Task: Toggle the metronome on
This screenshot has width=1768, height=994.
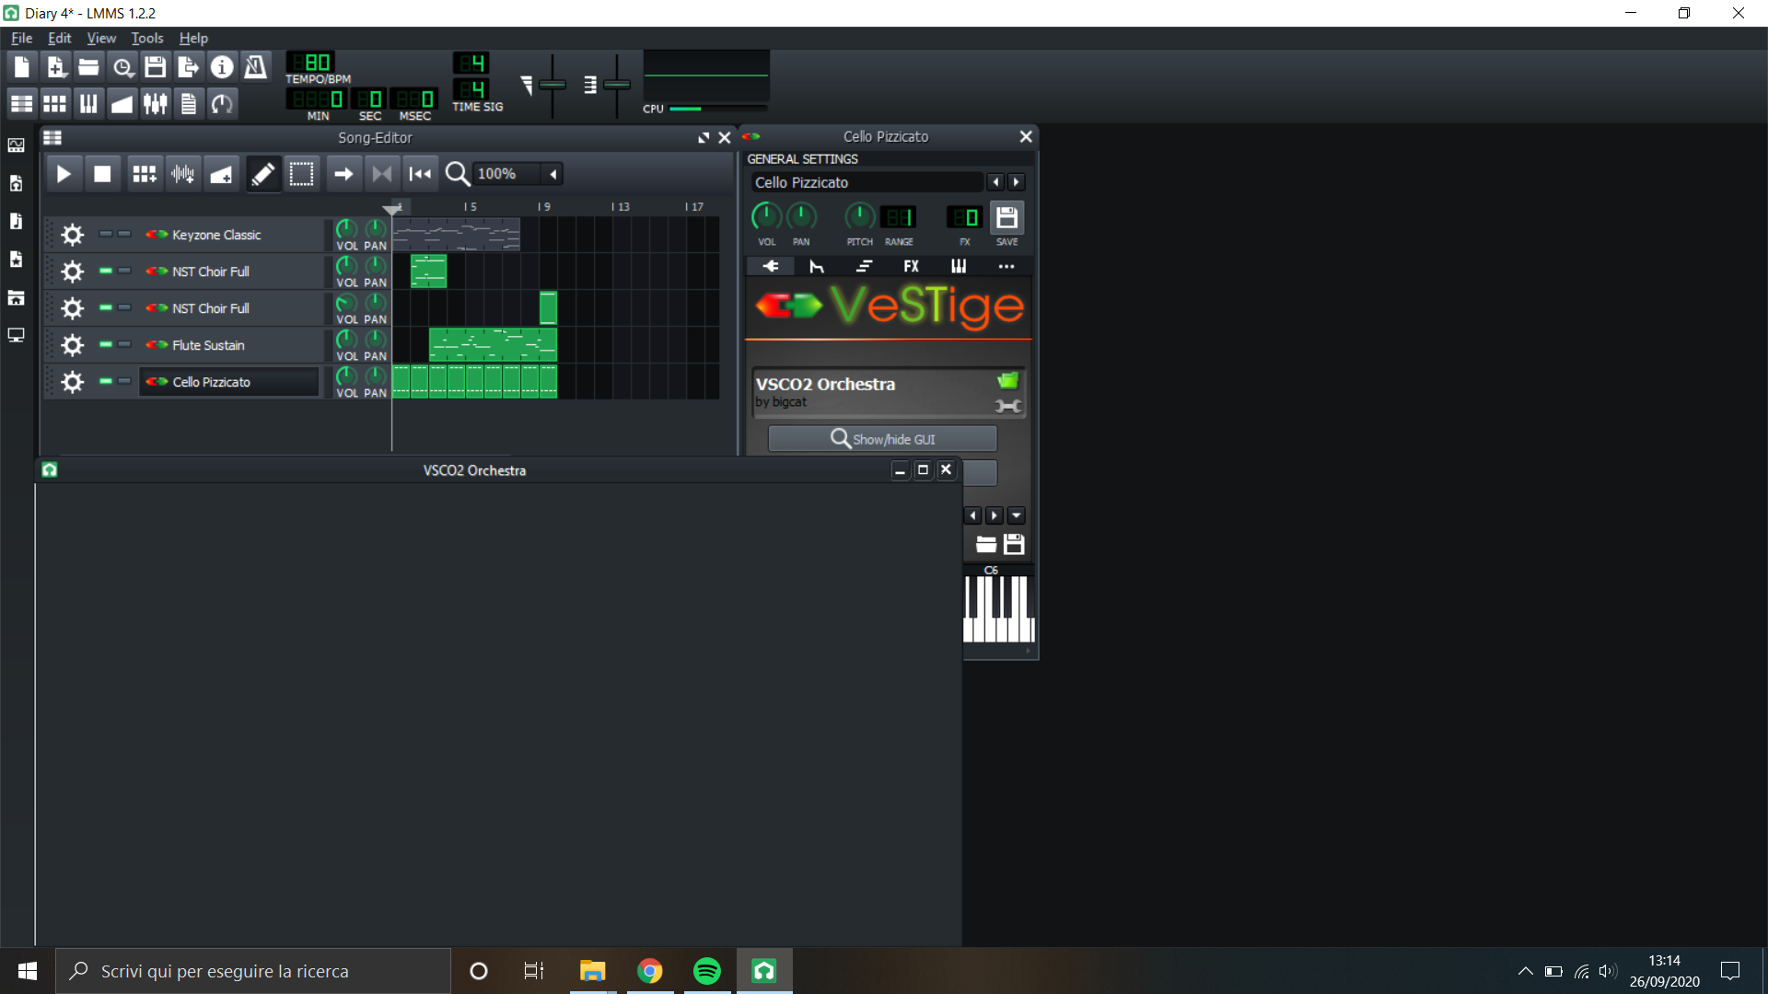Action: coord(254,66)
